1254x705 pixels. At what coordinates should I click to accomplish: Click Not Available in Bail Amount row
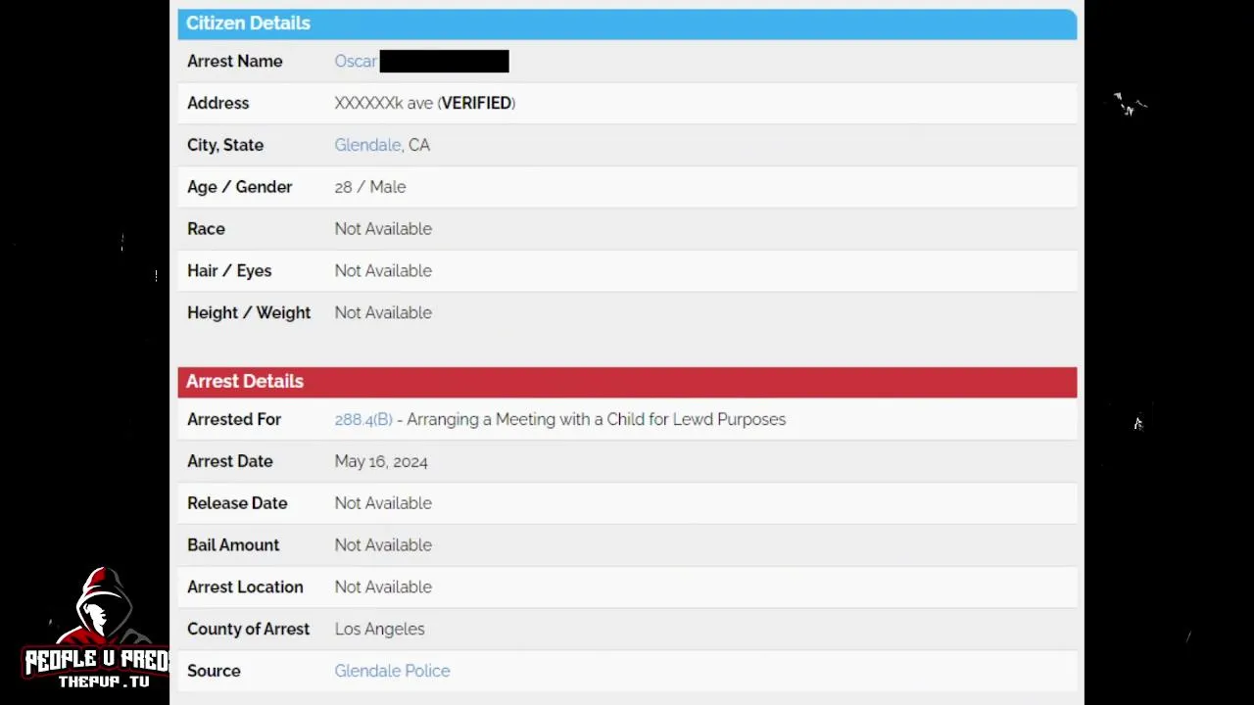pos(383,545)
